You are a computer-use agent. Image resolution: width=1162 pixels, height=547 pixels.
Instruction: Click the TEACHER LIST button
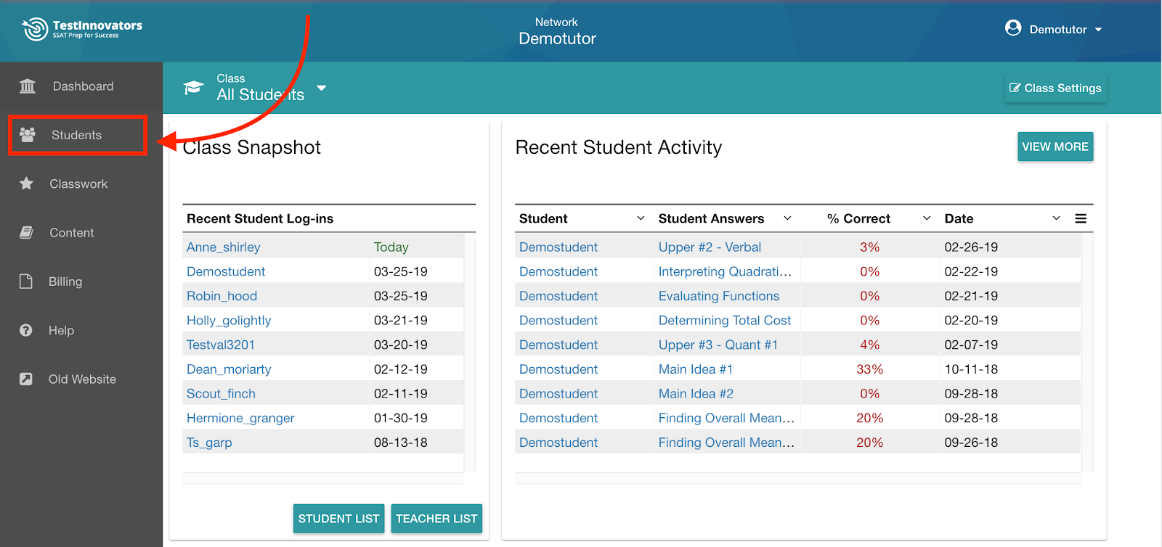click(x=436, y=519)
